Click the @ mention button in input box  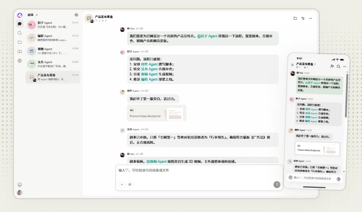[x=130, y=184]
